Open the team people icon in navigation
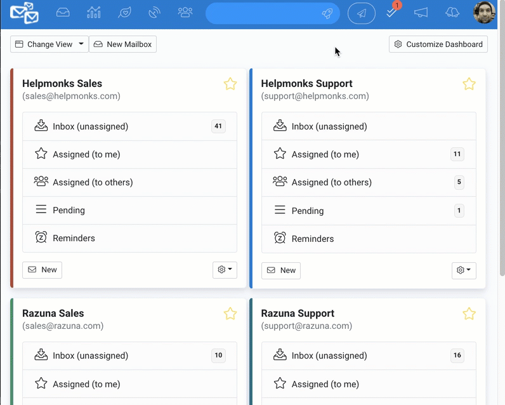Screen dimensions: 505x405 click(185, 13)
